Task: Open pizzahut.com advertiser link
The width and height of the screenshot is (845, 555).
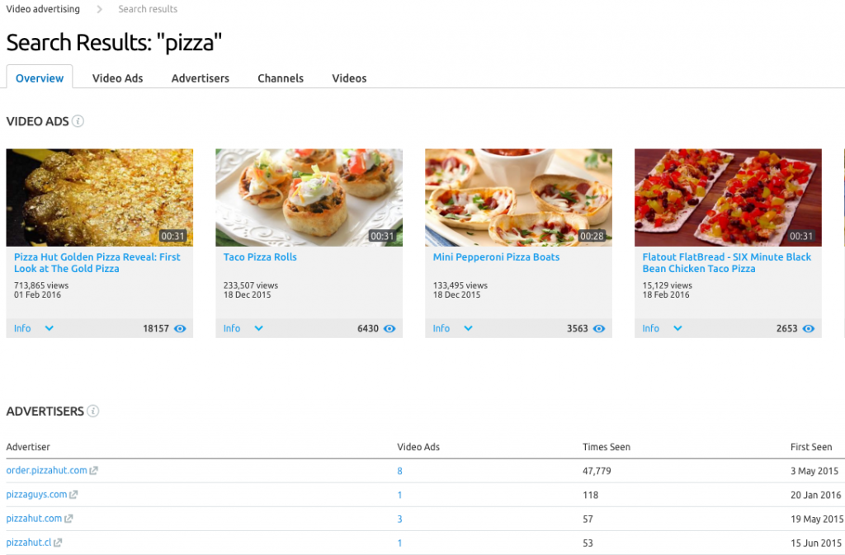Action: [34, 519]
